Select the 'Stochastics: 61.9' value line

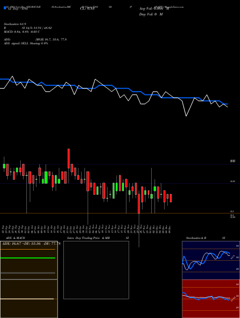pyautogui.click(x=15, y=24)
